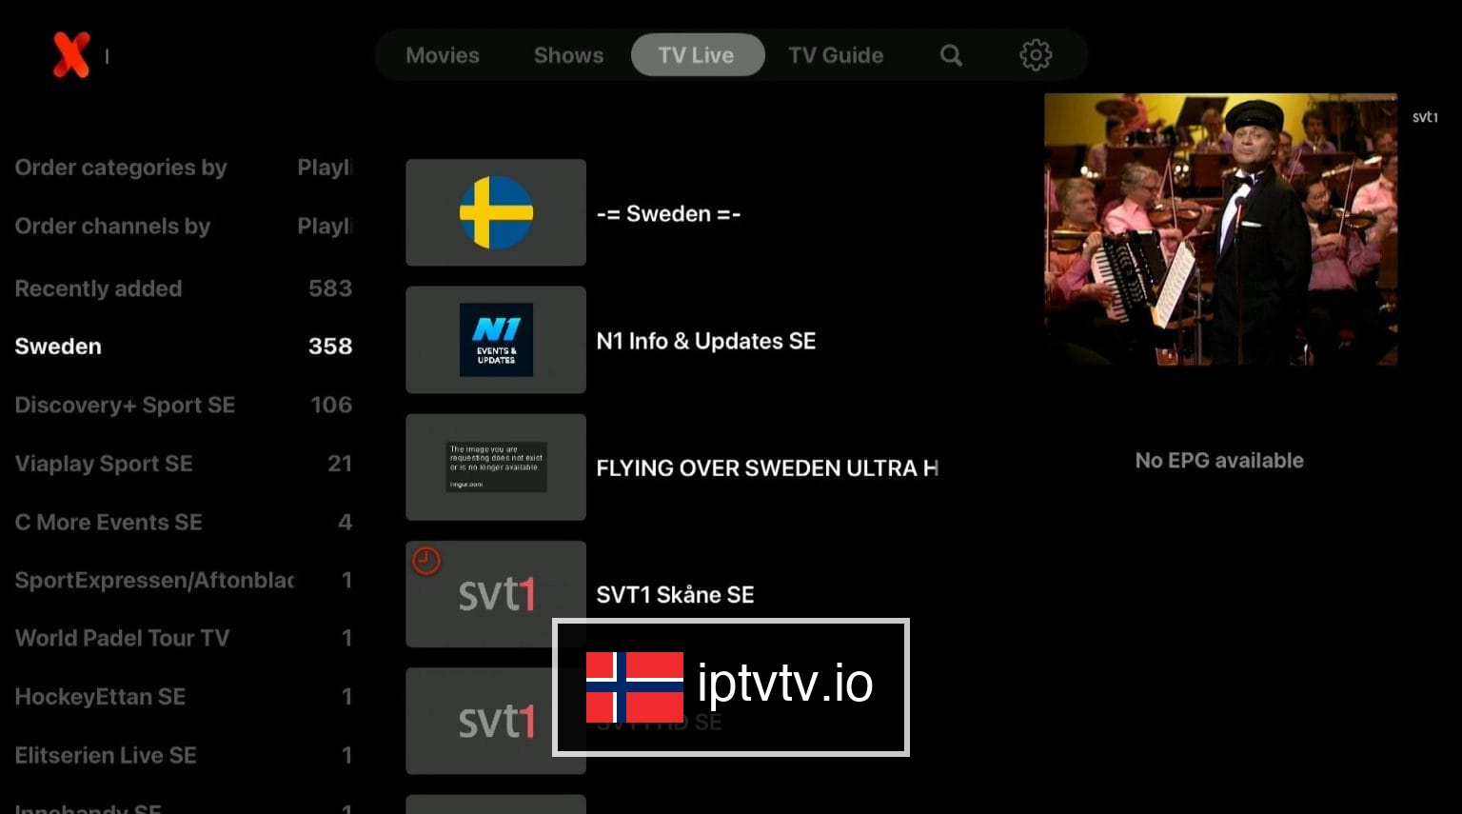
Task: Click the live video preview
Action: (1220, 229)
